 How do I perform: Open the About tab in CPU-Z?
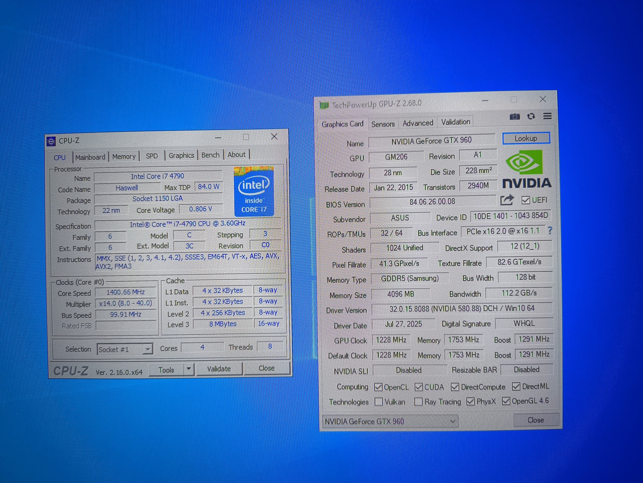click(x=237, y=154)
